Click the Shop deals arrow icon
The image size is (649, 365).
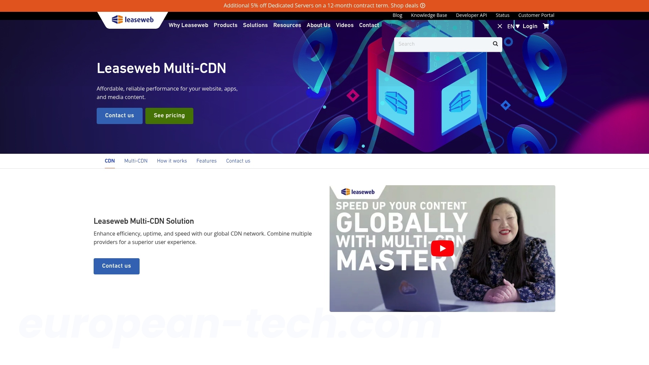pos(423,5)
